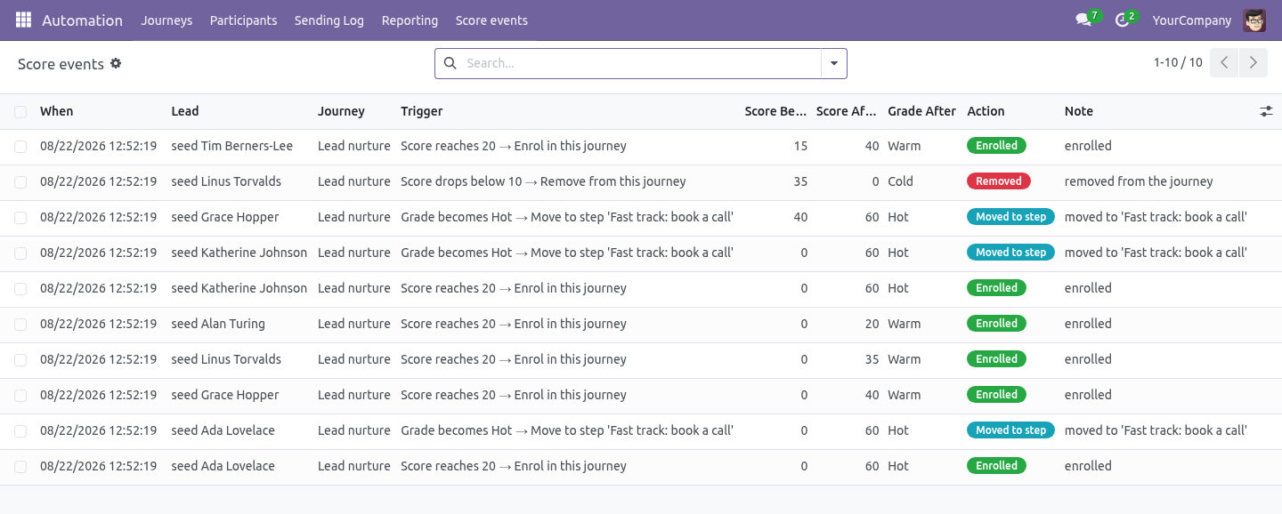Check the Alan Turing row checkbox
1282x514 pixels.
20,324
